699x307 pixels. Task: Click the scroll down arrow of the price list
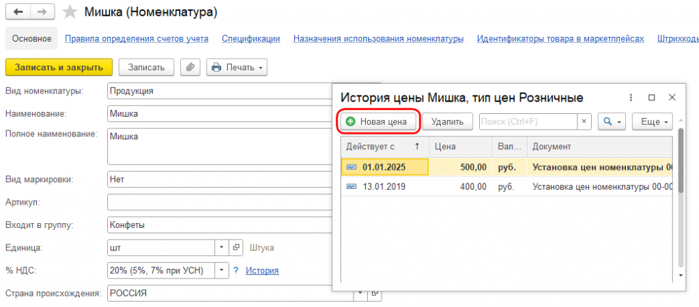(681, 276)
